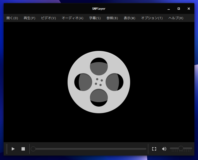Start playback with the play button
Screen dimensions: 198x160
tap(13, 149)
